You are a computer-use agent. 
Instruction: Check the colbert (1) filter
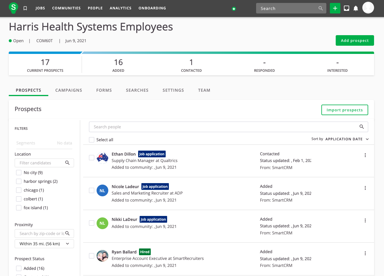click(19, 199)
